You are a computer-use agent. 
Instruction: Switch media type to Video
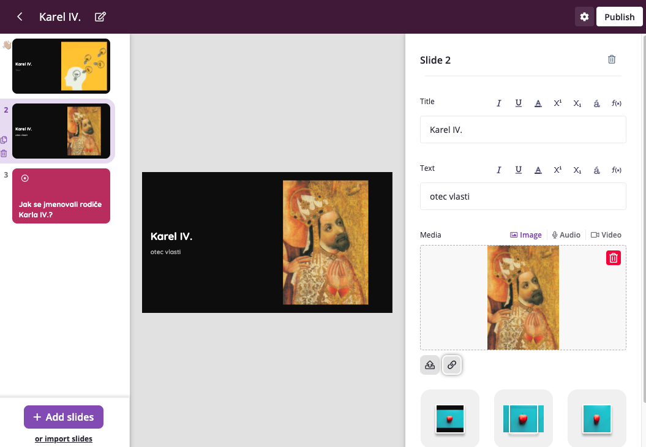[x=606, y=235]
